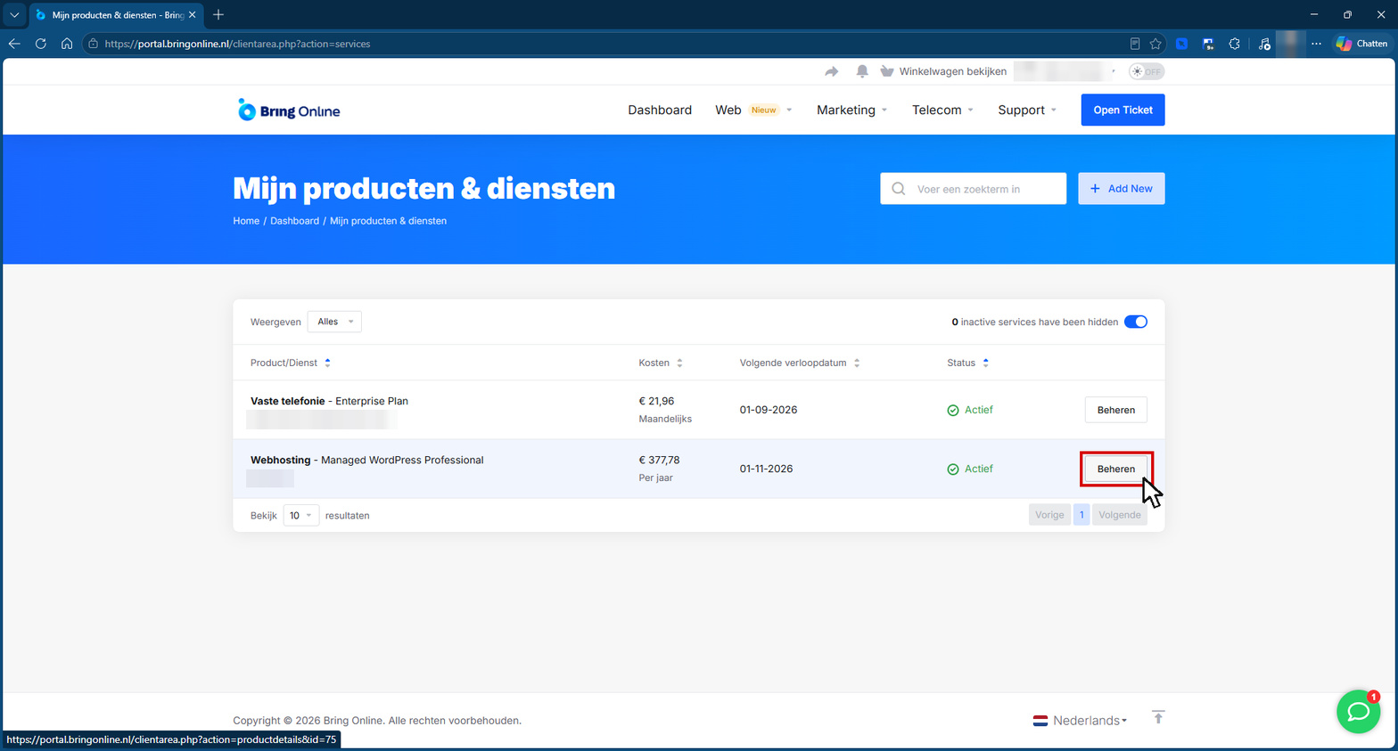Click the Bring Online logo
Image resolution: width=1398 pixels, height=751 pixels.
click(288, 110)
